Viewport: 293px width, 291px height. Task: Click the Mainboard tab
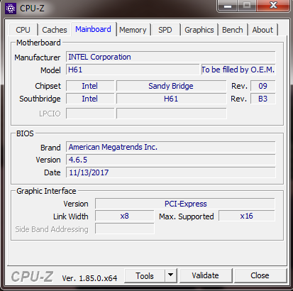93,29
